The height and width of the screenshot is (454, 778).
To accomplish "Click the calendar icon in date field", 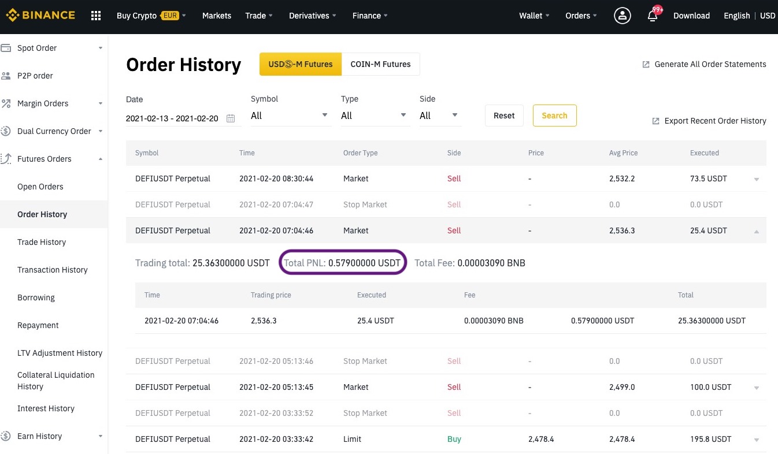I will point(231,118).
